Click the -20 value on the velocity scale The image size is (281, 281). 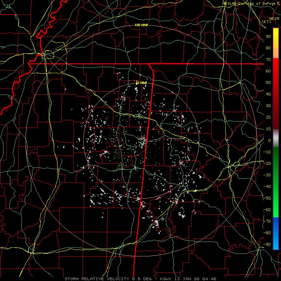tap(267, 163)
